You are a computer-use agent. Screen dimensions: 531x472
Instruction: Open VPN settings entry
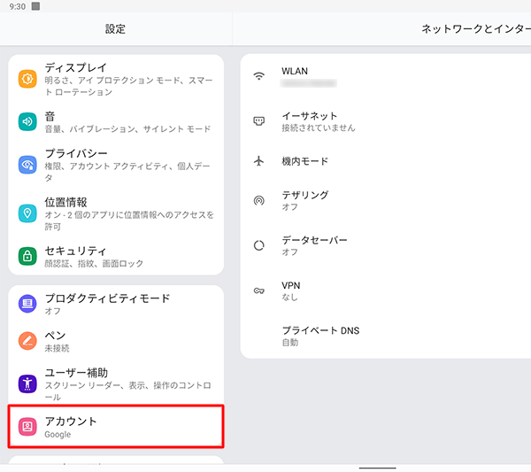(x=386, y=290)
